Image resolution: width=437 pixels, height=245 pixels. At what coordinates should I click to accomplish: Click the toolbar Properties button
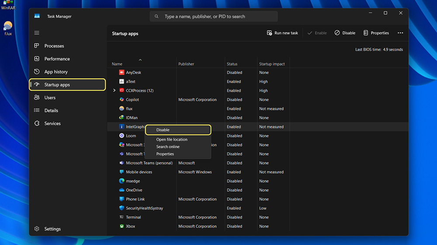click(376, 33)
